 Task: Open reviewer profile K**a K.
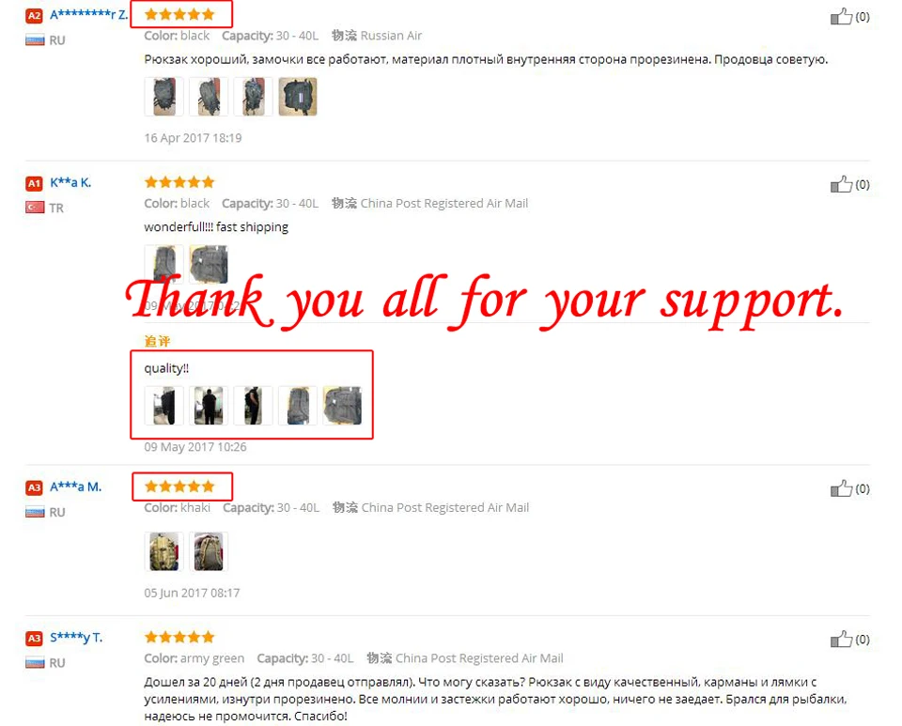(70, 183)
